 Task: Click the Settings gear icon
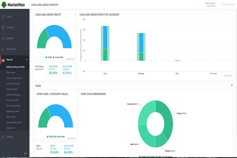coord(3,137)
